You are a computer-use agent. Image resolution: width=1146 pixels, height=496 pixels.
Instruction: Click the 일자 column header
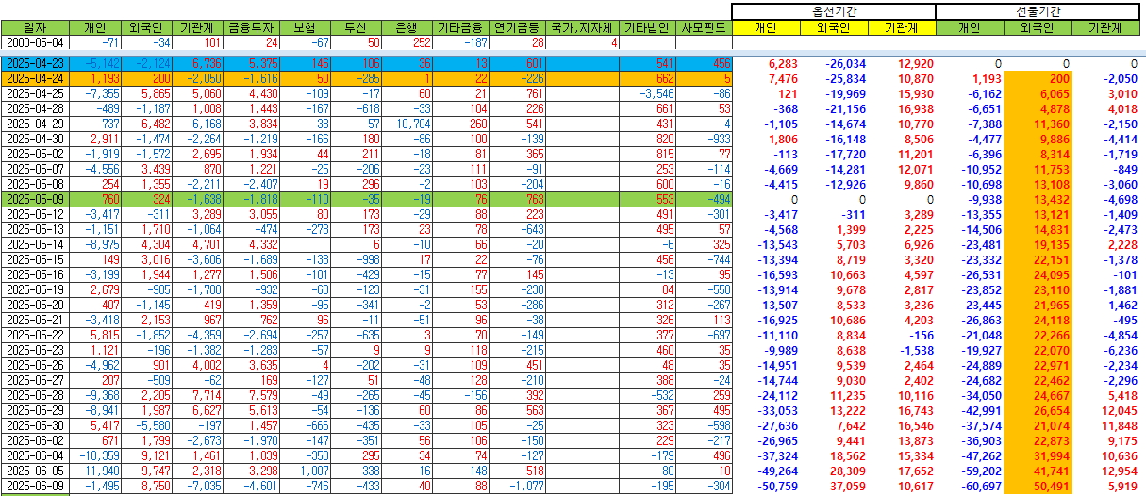coord(35,27)
